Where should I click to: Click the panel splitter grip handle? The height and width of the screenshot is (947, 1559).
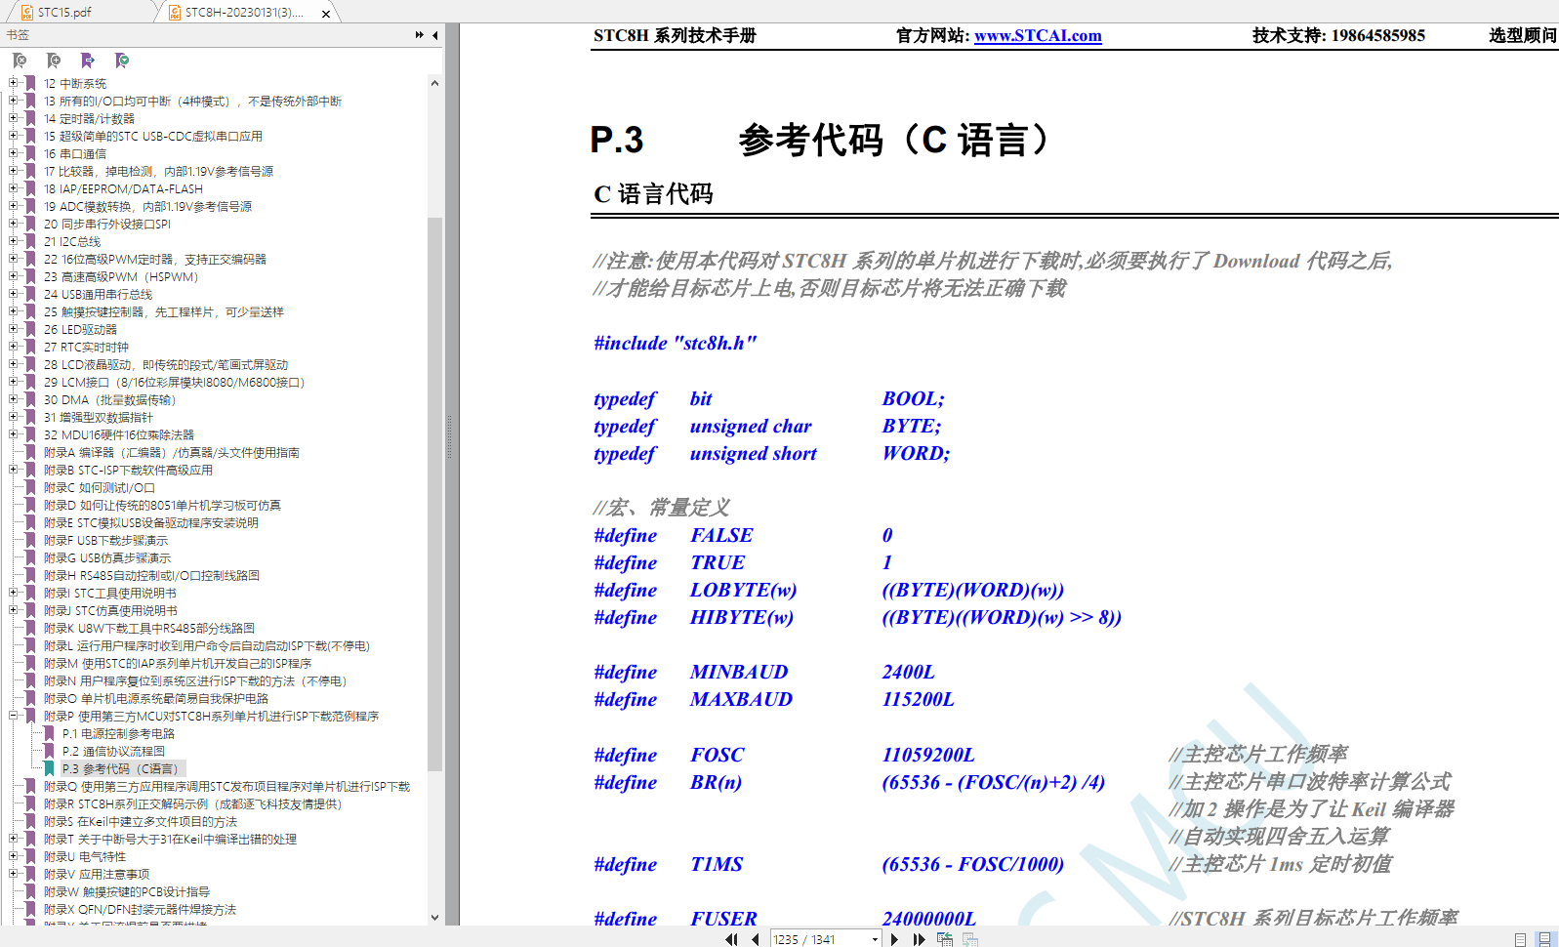click(x=450, y=437)
